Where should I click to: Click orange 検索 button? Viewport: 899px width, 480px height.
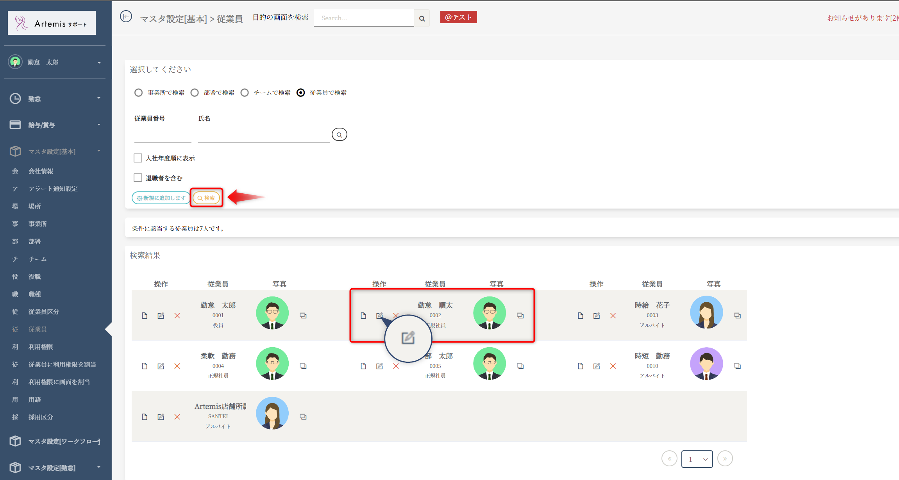tap(206, 198)
